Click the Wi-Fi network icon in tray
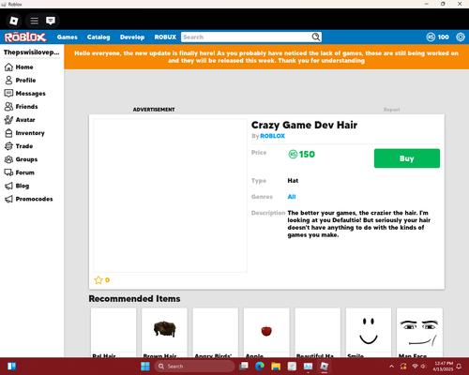Viewport: 469px width, 375px height. (415, 367)
